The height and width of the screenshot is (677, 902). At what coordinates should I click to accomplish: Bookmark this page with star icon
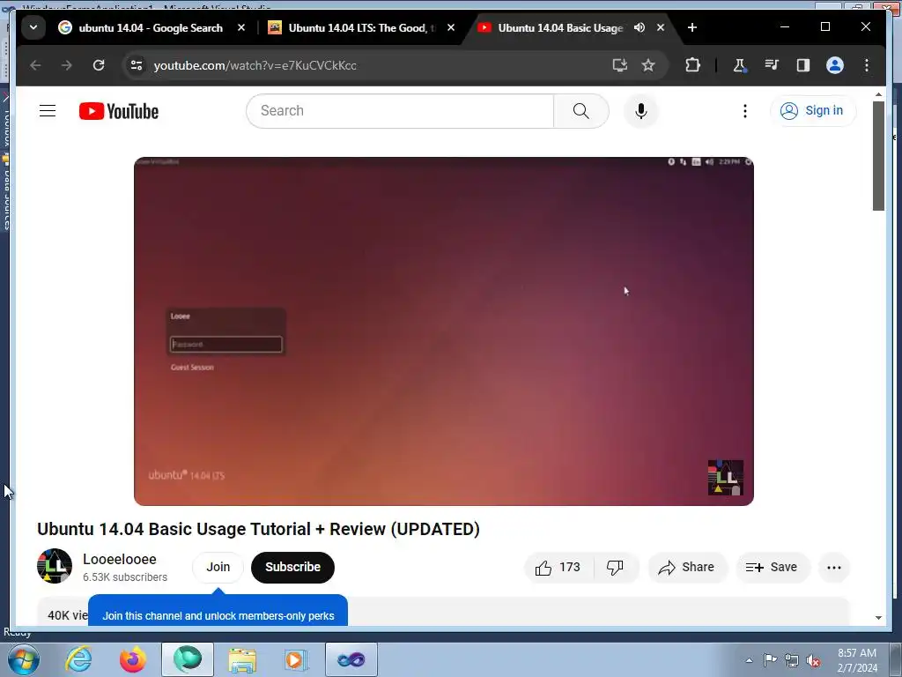(x=648, y=65)
